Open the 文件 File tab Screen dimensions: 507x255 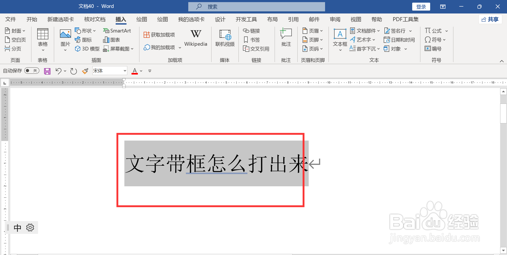tap(11, 20)
